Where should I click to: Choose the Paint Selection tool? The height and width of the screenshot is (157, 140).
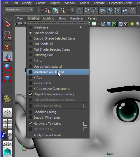pyautogui.click(x=8, y=46)
